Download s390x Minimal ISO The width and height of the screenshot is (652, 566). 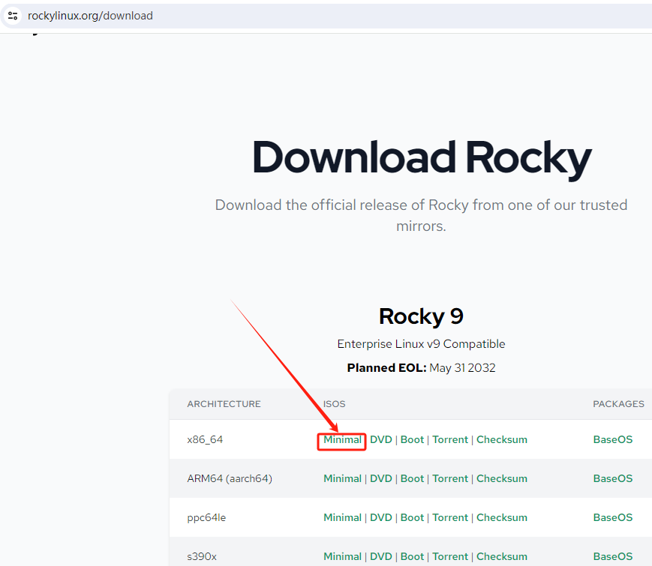[x=342, y=556]
